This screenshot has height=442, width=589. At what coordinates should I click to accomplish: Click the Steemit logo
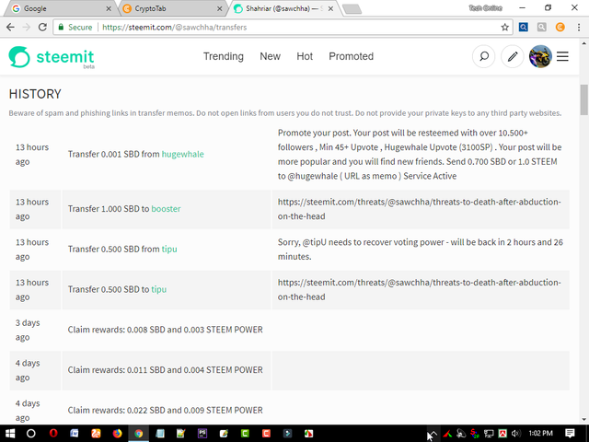coord(52,57)
